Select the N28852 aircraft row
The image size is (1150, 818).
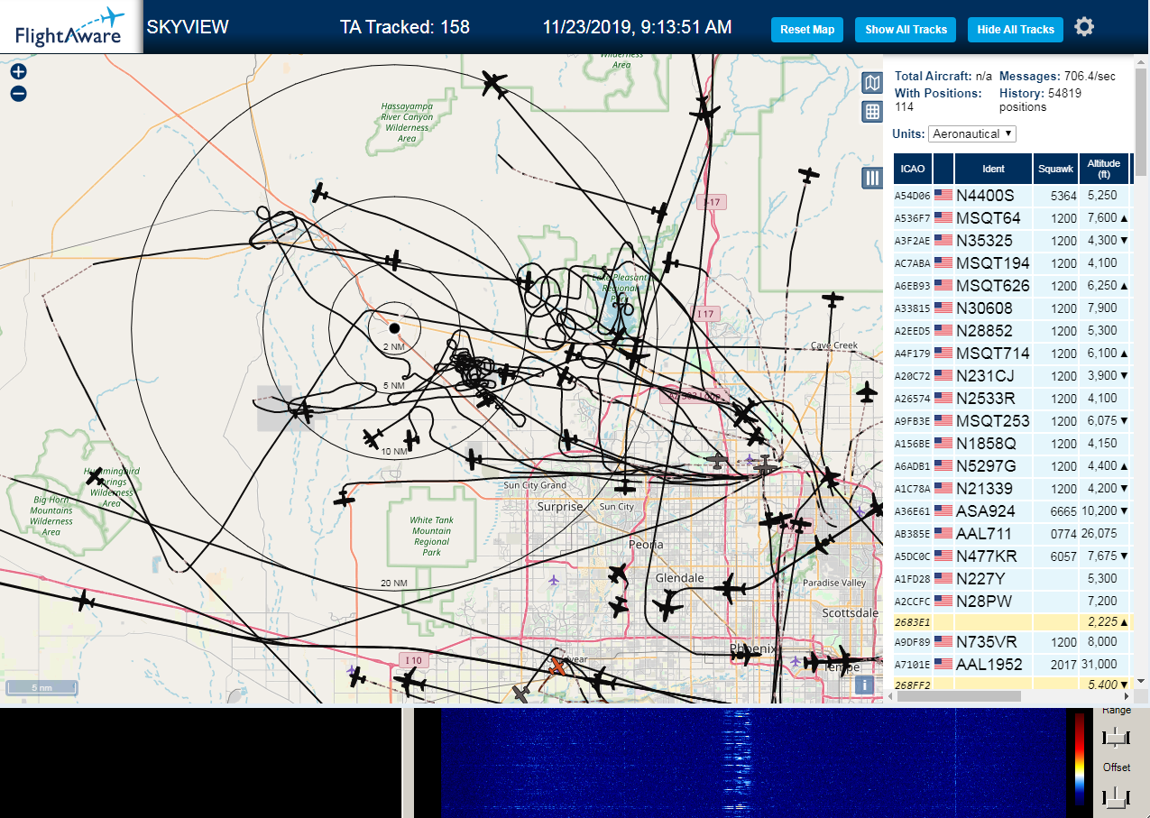click(1013, 330)
